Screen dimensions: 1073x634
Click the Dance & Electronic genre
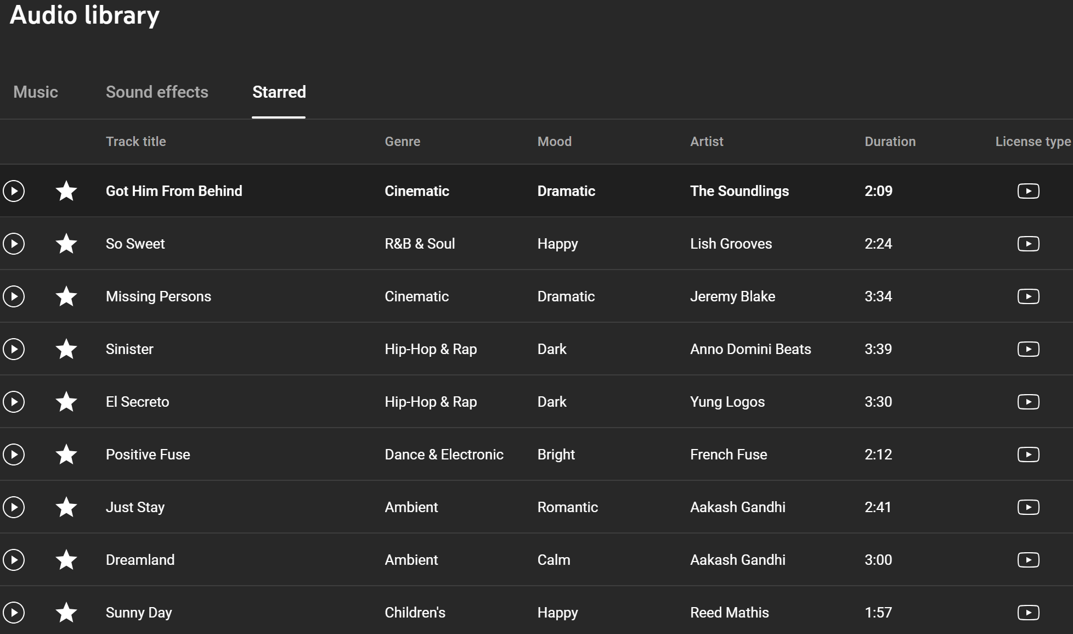tap(444, 455)
